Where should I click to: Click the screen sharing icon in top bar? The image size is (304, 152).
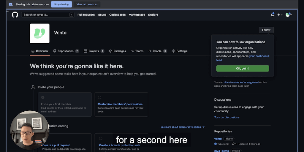tap(11, 4)
